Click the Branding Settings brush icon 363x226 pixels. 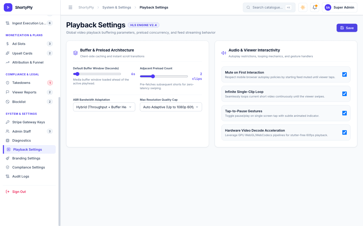pos(8,158)
